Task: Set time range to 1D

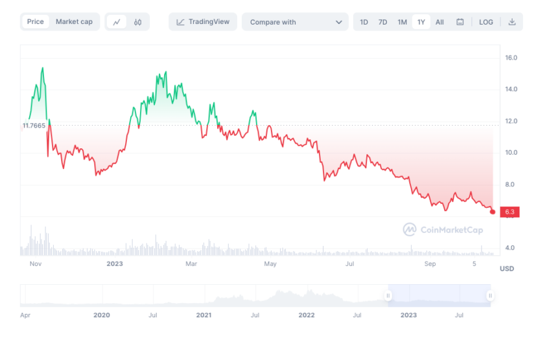Action: (364, 22)
